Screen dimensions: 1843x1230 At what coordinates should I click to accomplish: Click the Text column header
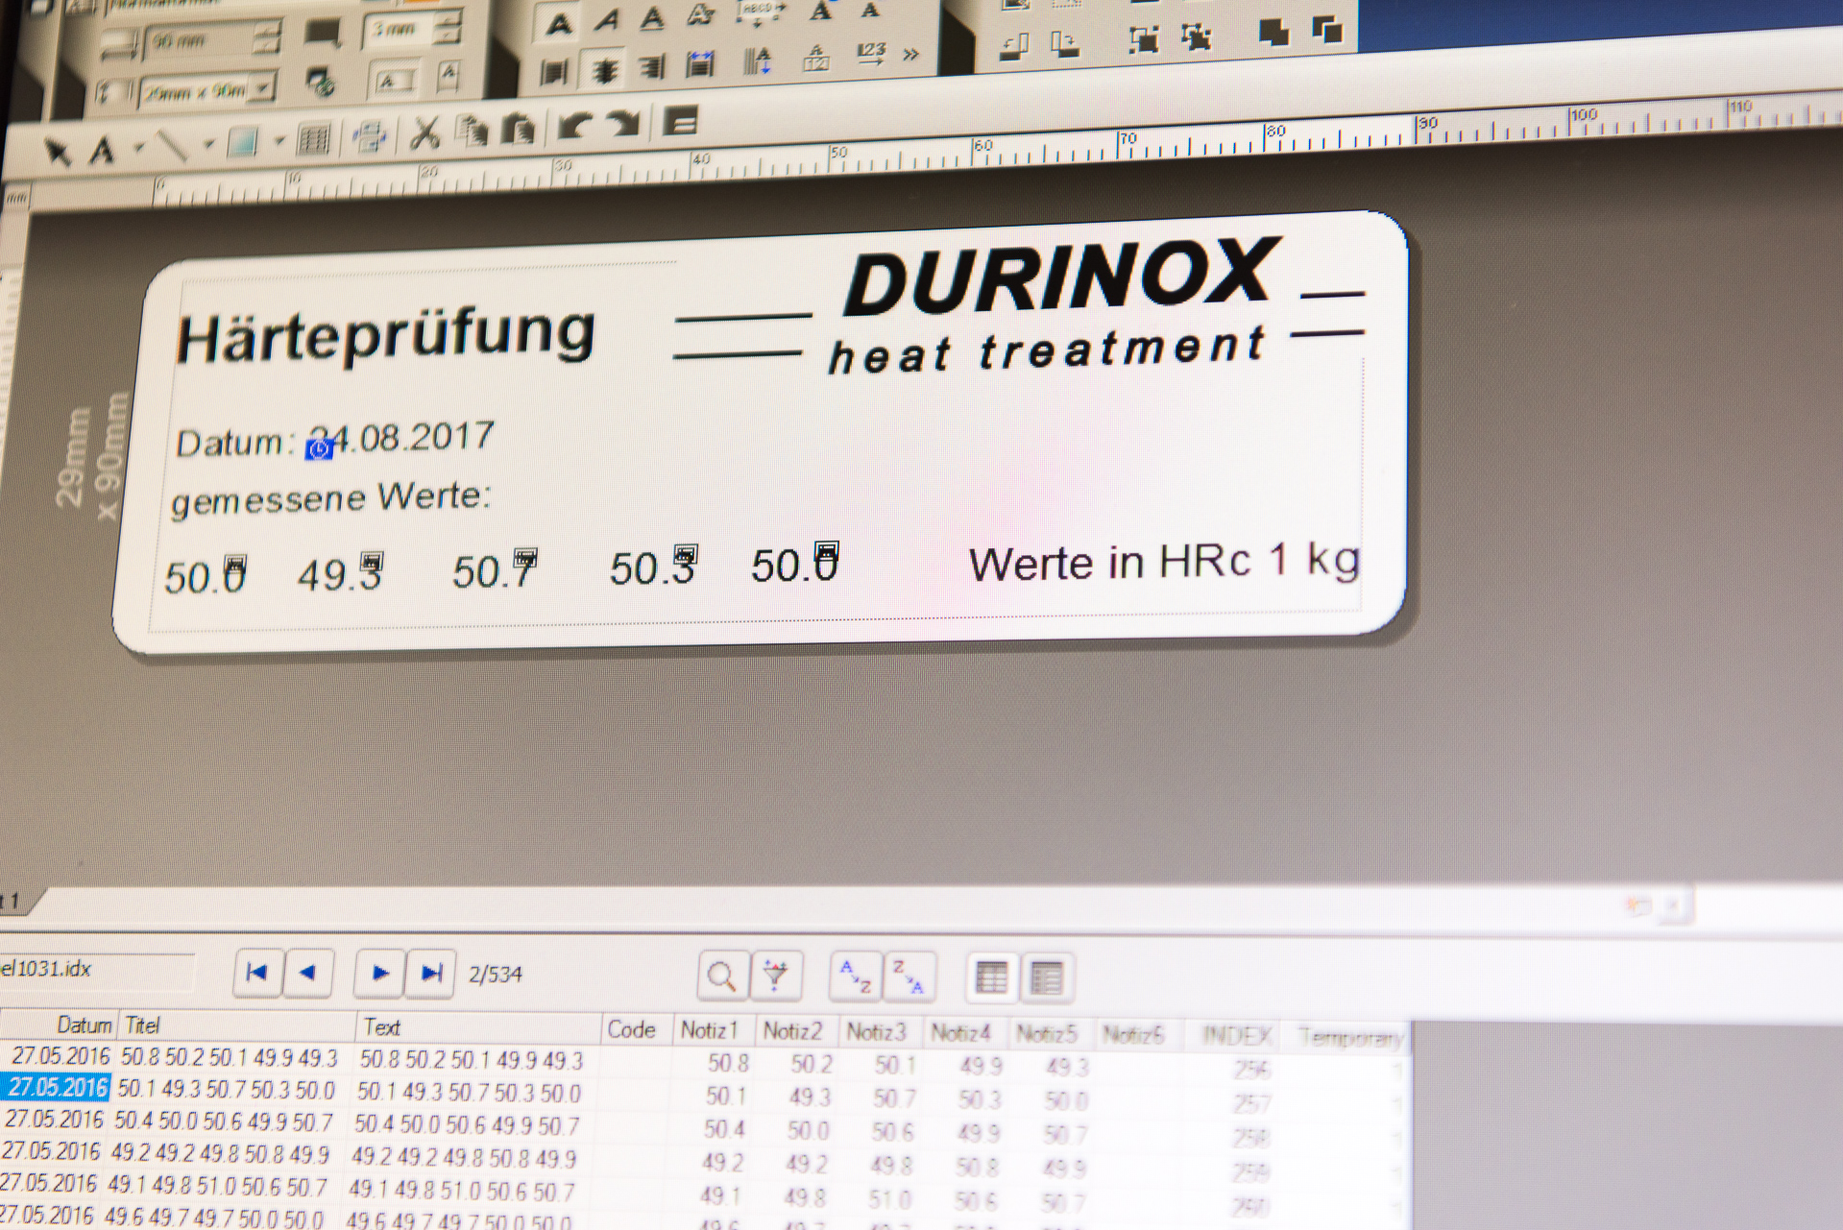coord(479,1027)
